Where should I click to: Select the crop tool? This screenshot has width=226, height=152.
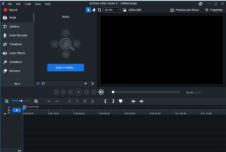[100, 10]
